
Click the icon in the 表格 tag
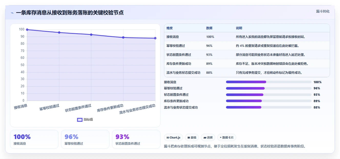[x=189, y=138]
